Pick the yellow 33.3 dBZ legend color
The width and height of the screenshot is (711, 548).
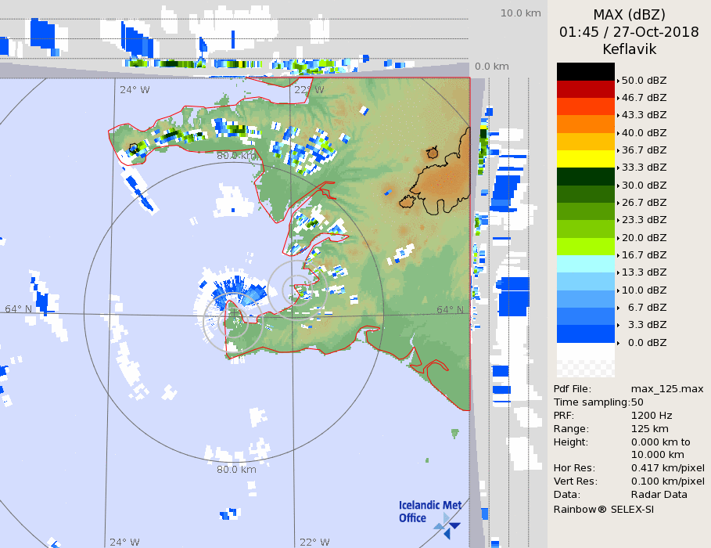tap(586, 159)
